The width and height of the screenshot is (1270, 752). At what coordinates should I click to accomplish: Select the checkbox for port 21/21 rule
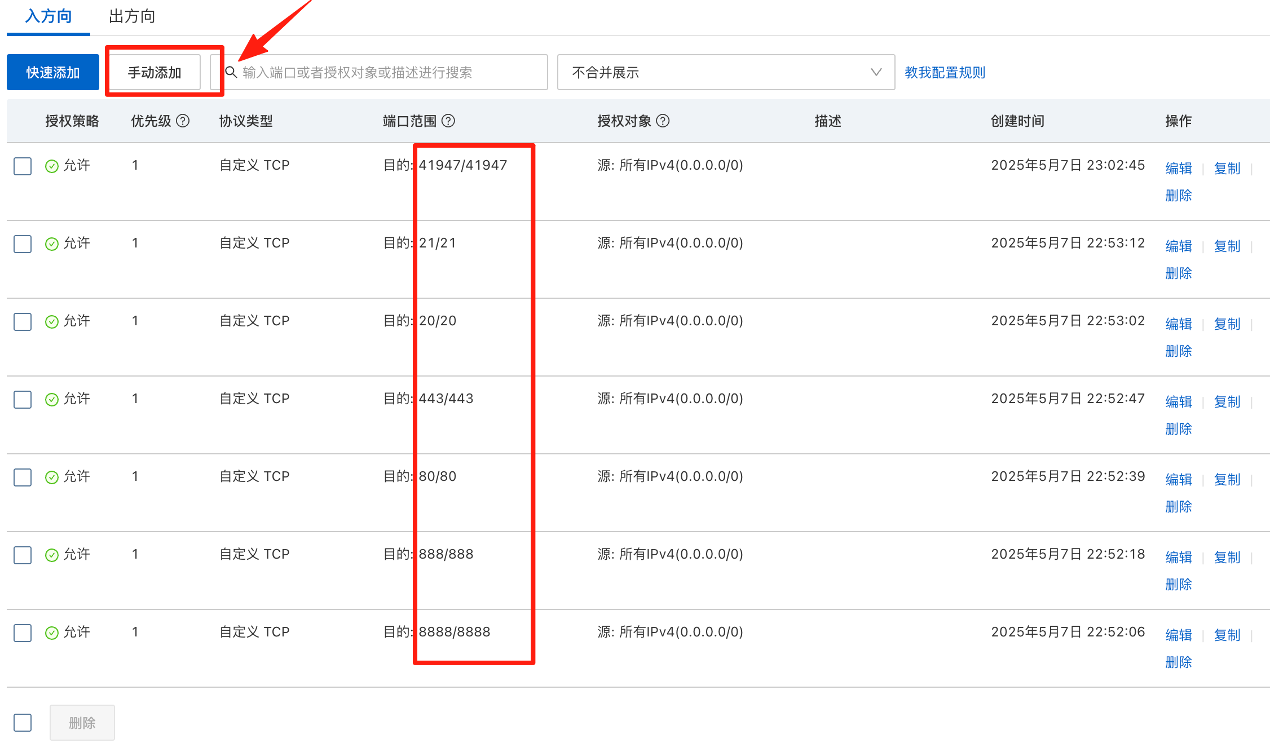tap(23, 244)
